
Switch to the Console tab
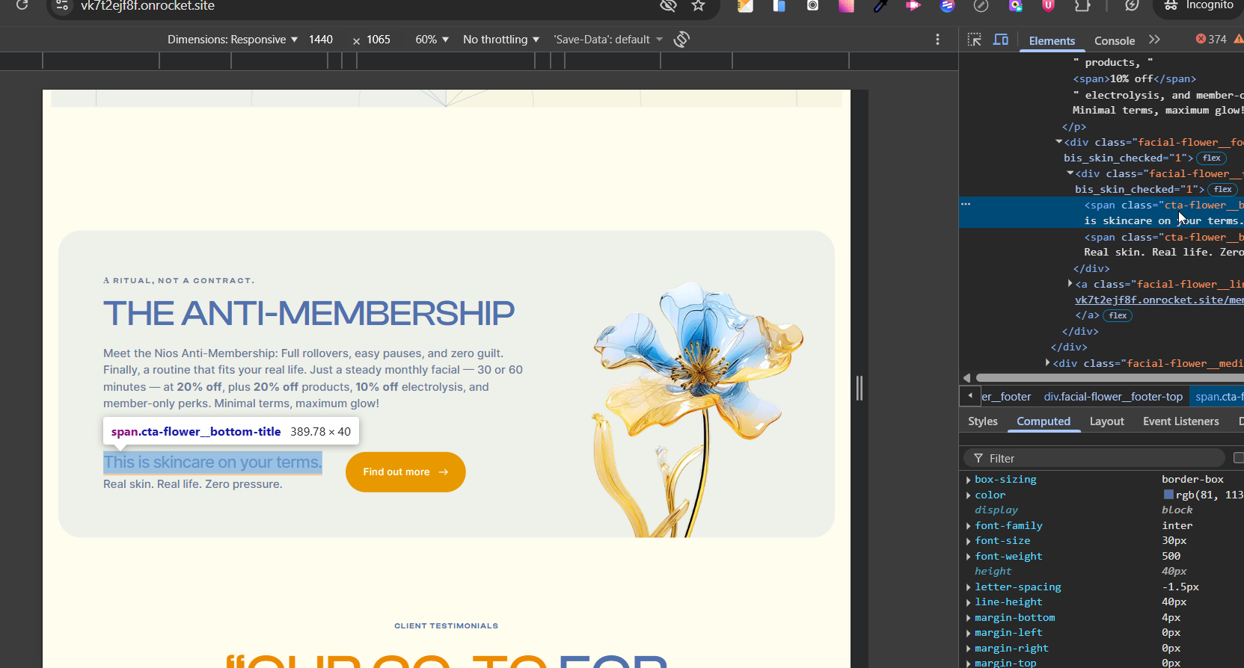(1115, 40)
